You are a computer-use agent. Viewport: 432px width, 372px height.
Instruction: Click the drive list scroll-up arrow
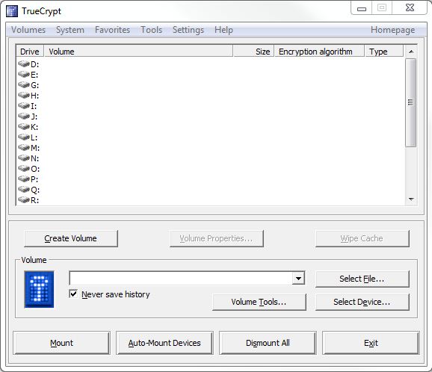(411, 52)
